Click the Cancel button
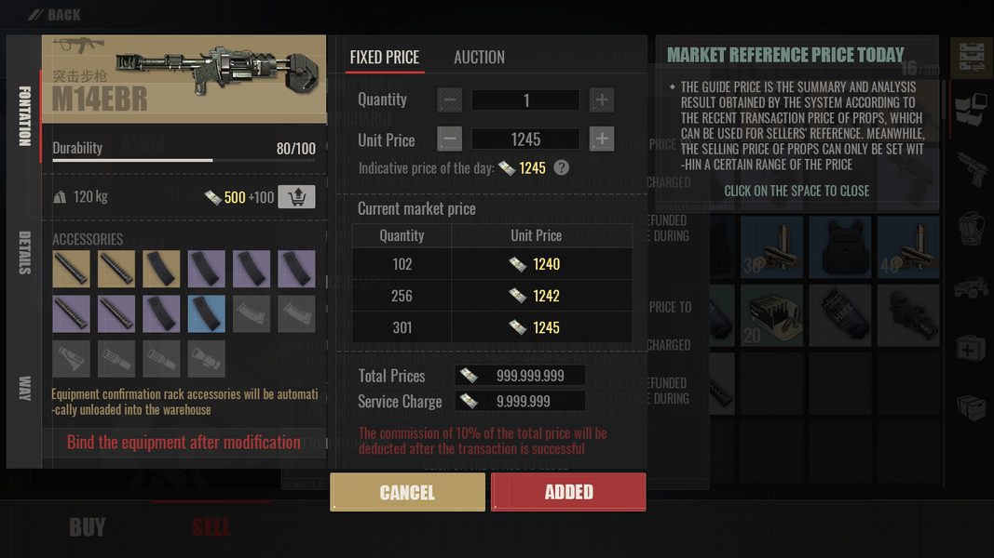This screenshot has height=558, width=994. 408,492
